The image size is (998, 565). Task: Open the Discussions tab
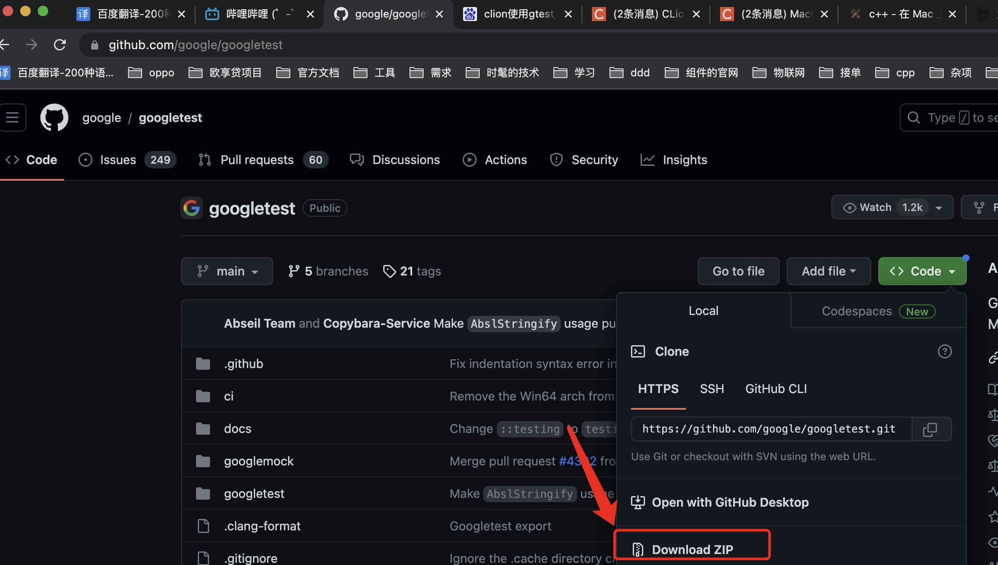coord(395,160)
